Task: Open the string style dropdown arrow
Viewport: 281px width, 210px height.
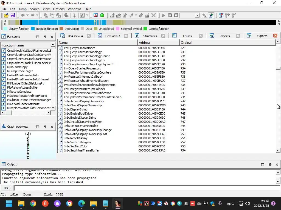Action: click(x=136, y=15)
